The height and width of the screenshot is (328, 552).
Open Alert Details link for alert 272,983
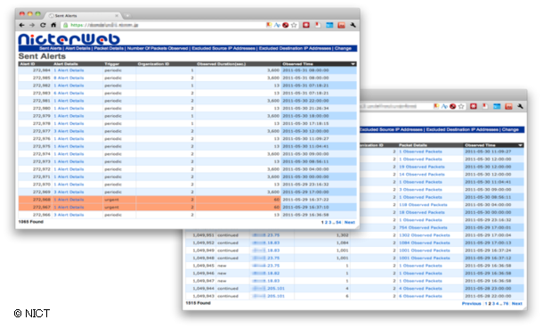coord(69,93)
